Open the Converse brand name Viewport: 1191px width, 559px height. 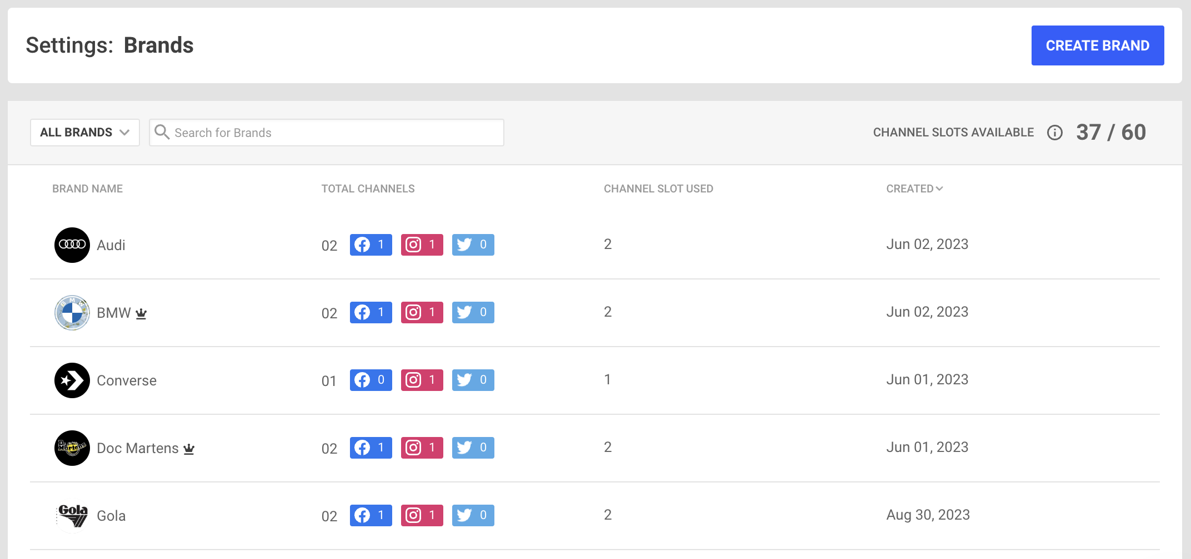127,380
